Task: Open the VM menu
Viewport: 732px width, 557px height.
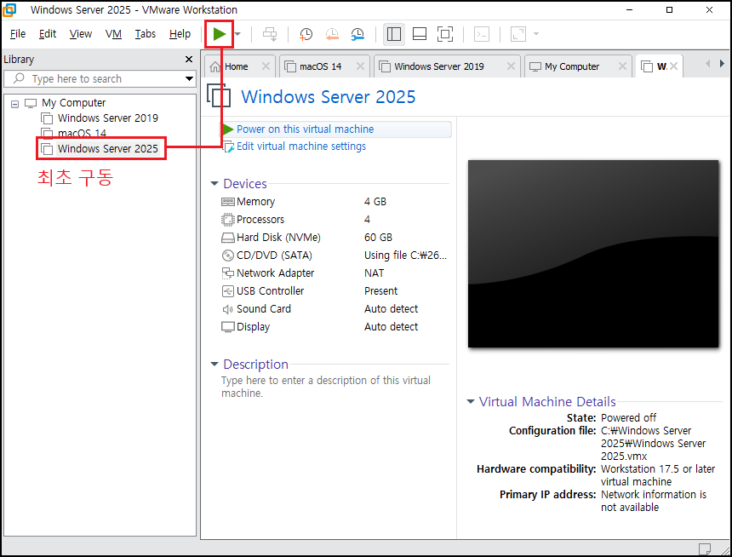Action: 113,34
